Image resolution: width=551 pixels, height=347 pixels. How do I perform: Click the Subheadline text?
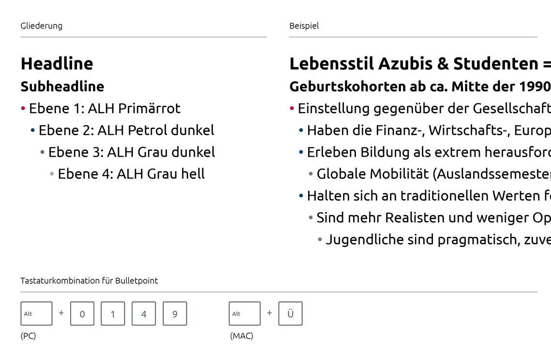tap(62, 87)
